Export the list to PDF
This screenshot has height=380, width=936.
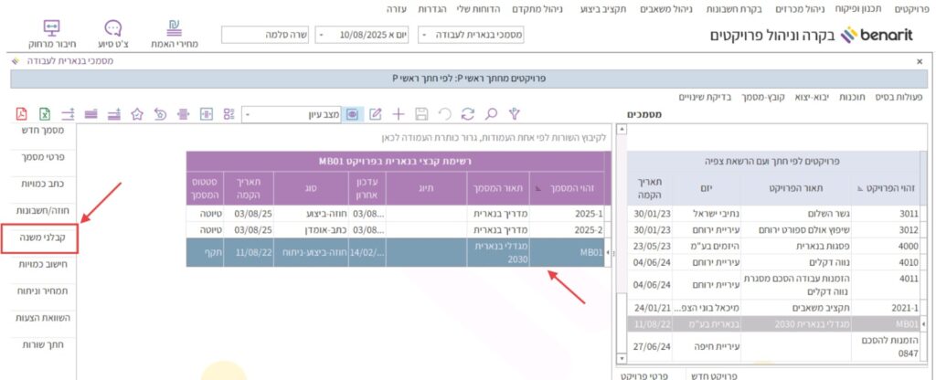coord(21,114)
